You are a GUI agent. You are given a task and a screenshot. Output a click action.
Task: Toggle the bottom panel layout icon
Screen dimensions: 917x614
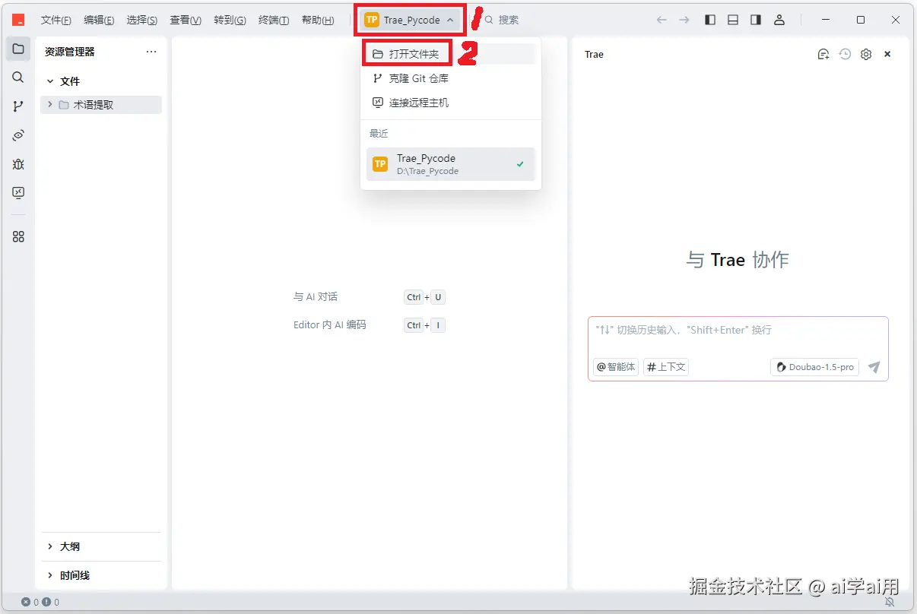pos(733,20)
